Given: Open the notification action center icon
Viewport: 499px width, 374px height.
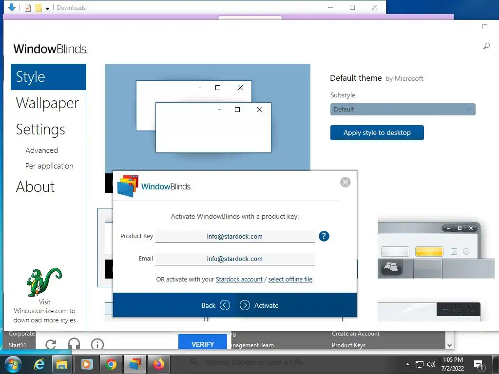Looking at the screenshot, I should pos(479,365).
